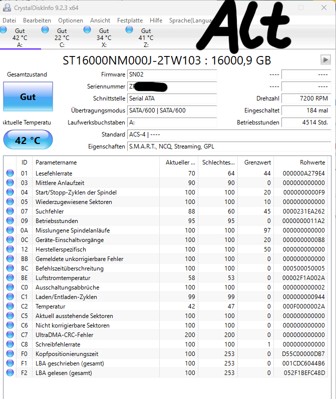The image size is (336, 399).
Task: Click status icon of Kopfpositionierungszeit row
Action: pos(10,353)
